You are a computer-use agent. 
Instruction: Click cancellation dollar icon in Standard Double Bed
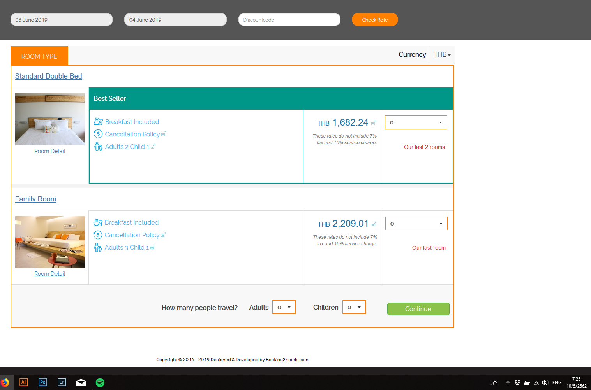pyautogui.click(x=98, y=134)
